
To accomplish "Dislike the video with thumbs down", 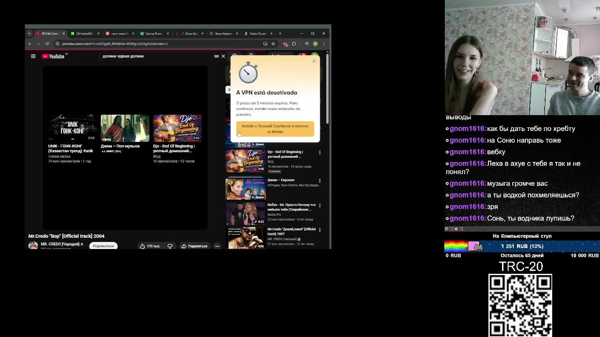I will (170, 246).
